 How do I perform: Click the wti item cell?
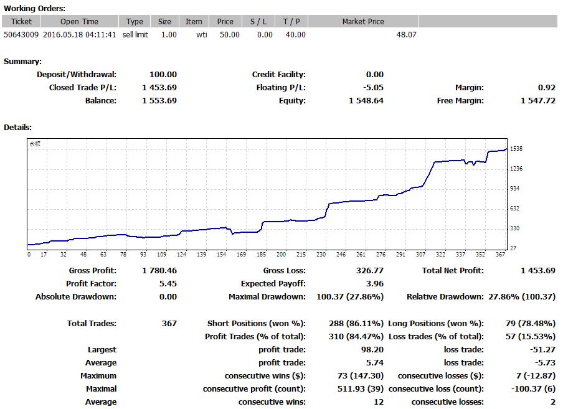click(201, 35)
